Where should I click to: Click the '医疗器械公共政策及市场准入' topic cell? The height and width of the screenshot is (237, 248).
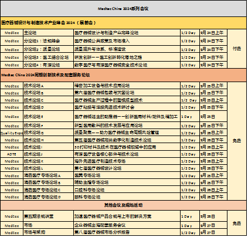[127, 41]
